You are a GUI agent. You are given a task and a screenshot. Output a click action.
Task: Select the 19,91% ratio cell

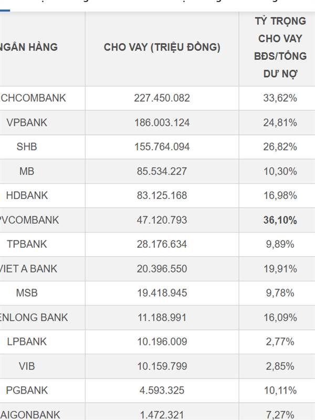(280, 269)
